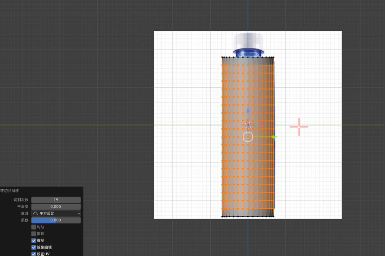Click the blue Z-axis gizmo arrow
The width and height of the screenshot is (385, 256).
tap(248, 110)
